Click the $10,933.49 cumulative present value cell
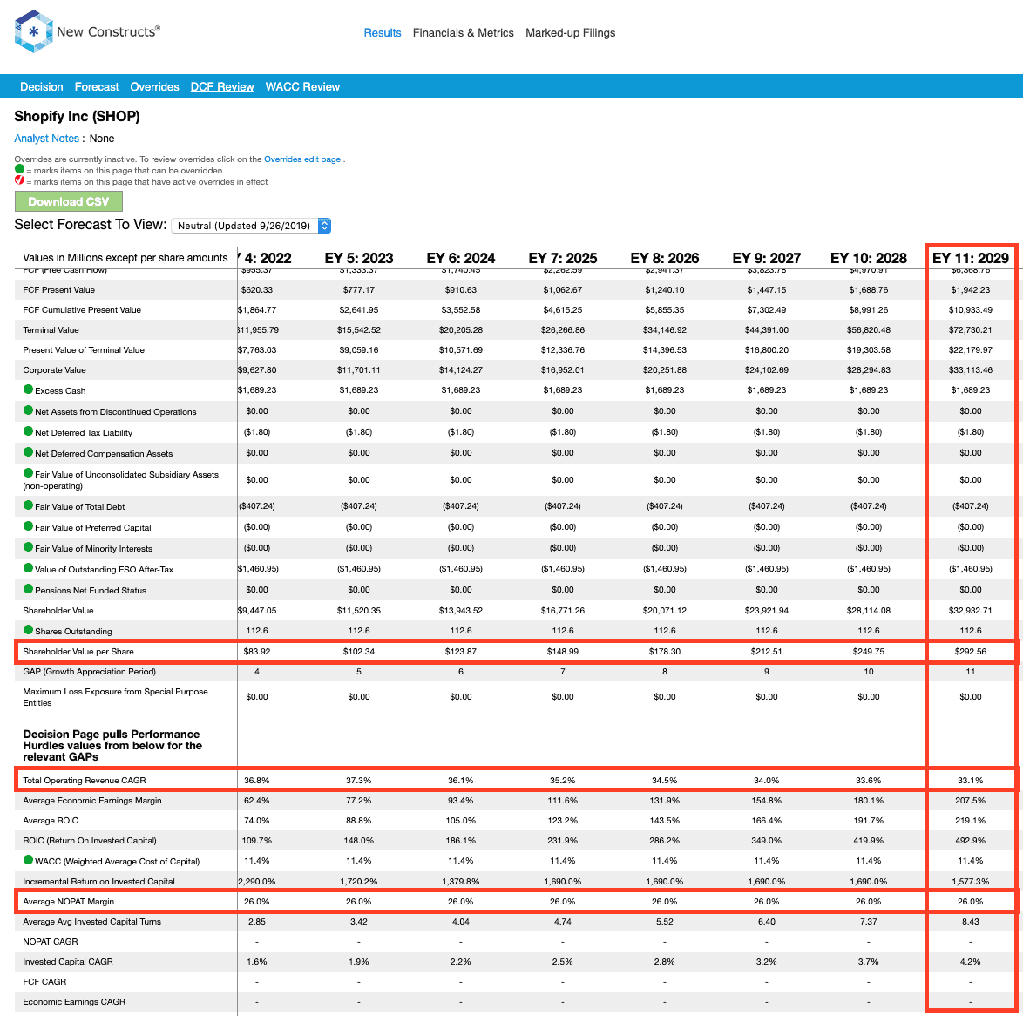 pos(970,310)
